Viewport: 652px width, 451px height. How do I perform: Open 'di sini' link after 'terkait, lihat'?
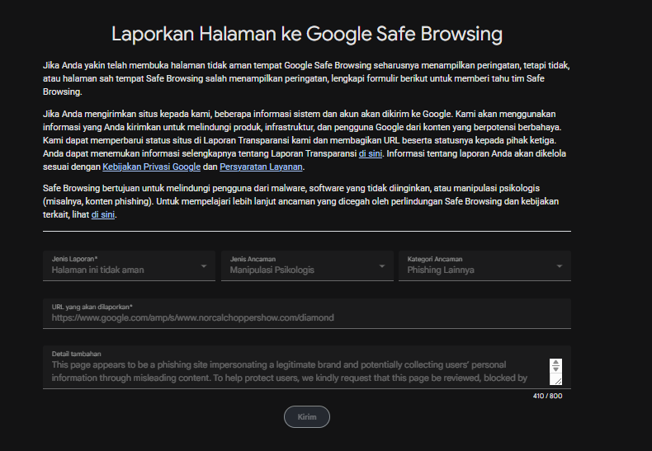[102, 214]
